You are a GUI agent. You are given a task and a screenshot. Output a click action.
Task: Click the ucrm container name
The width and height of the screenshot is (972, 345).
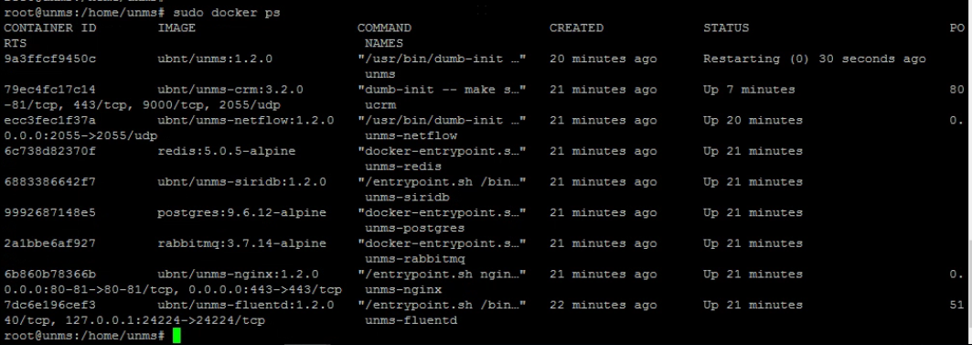(380, 105)
